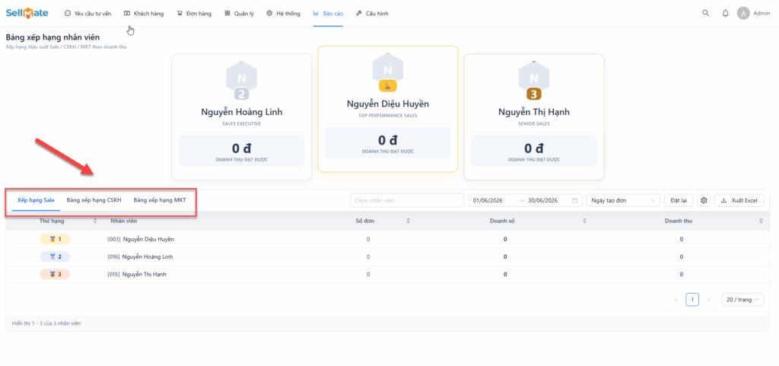Click Admin user name
Image resolution: width=779 pixels, height=366 pixels.
point(762,14)
